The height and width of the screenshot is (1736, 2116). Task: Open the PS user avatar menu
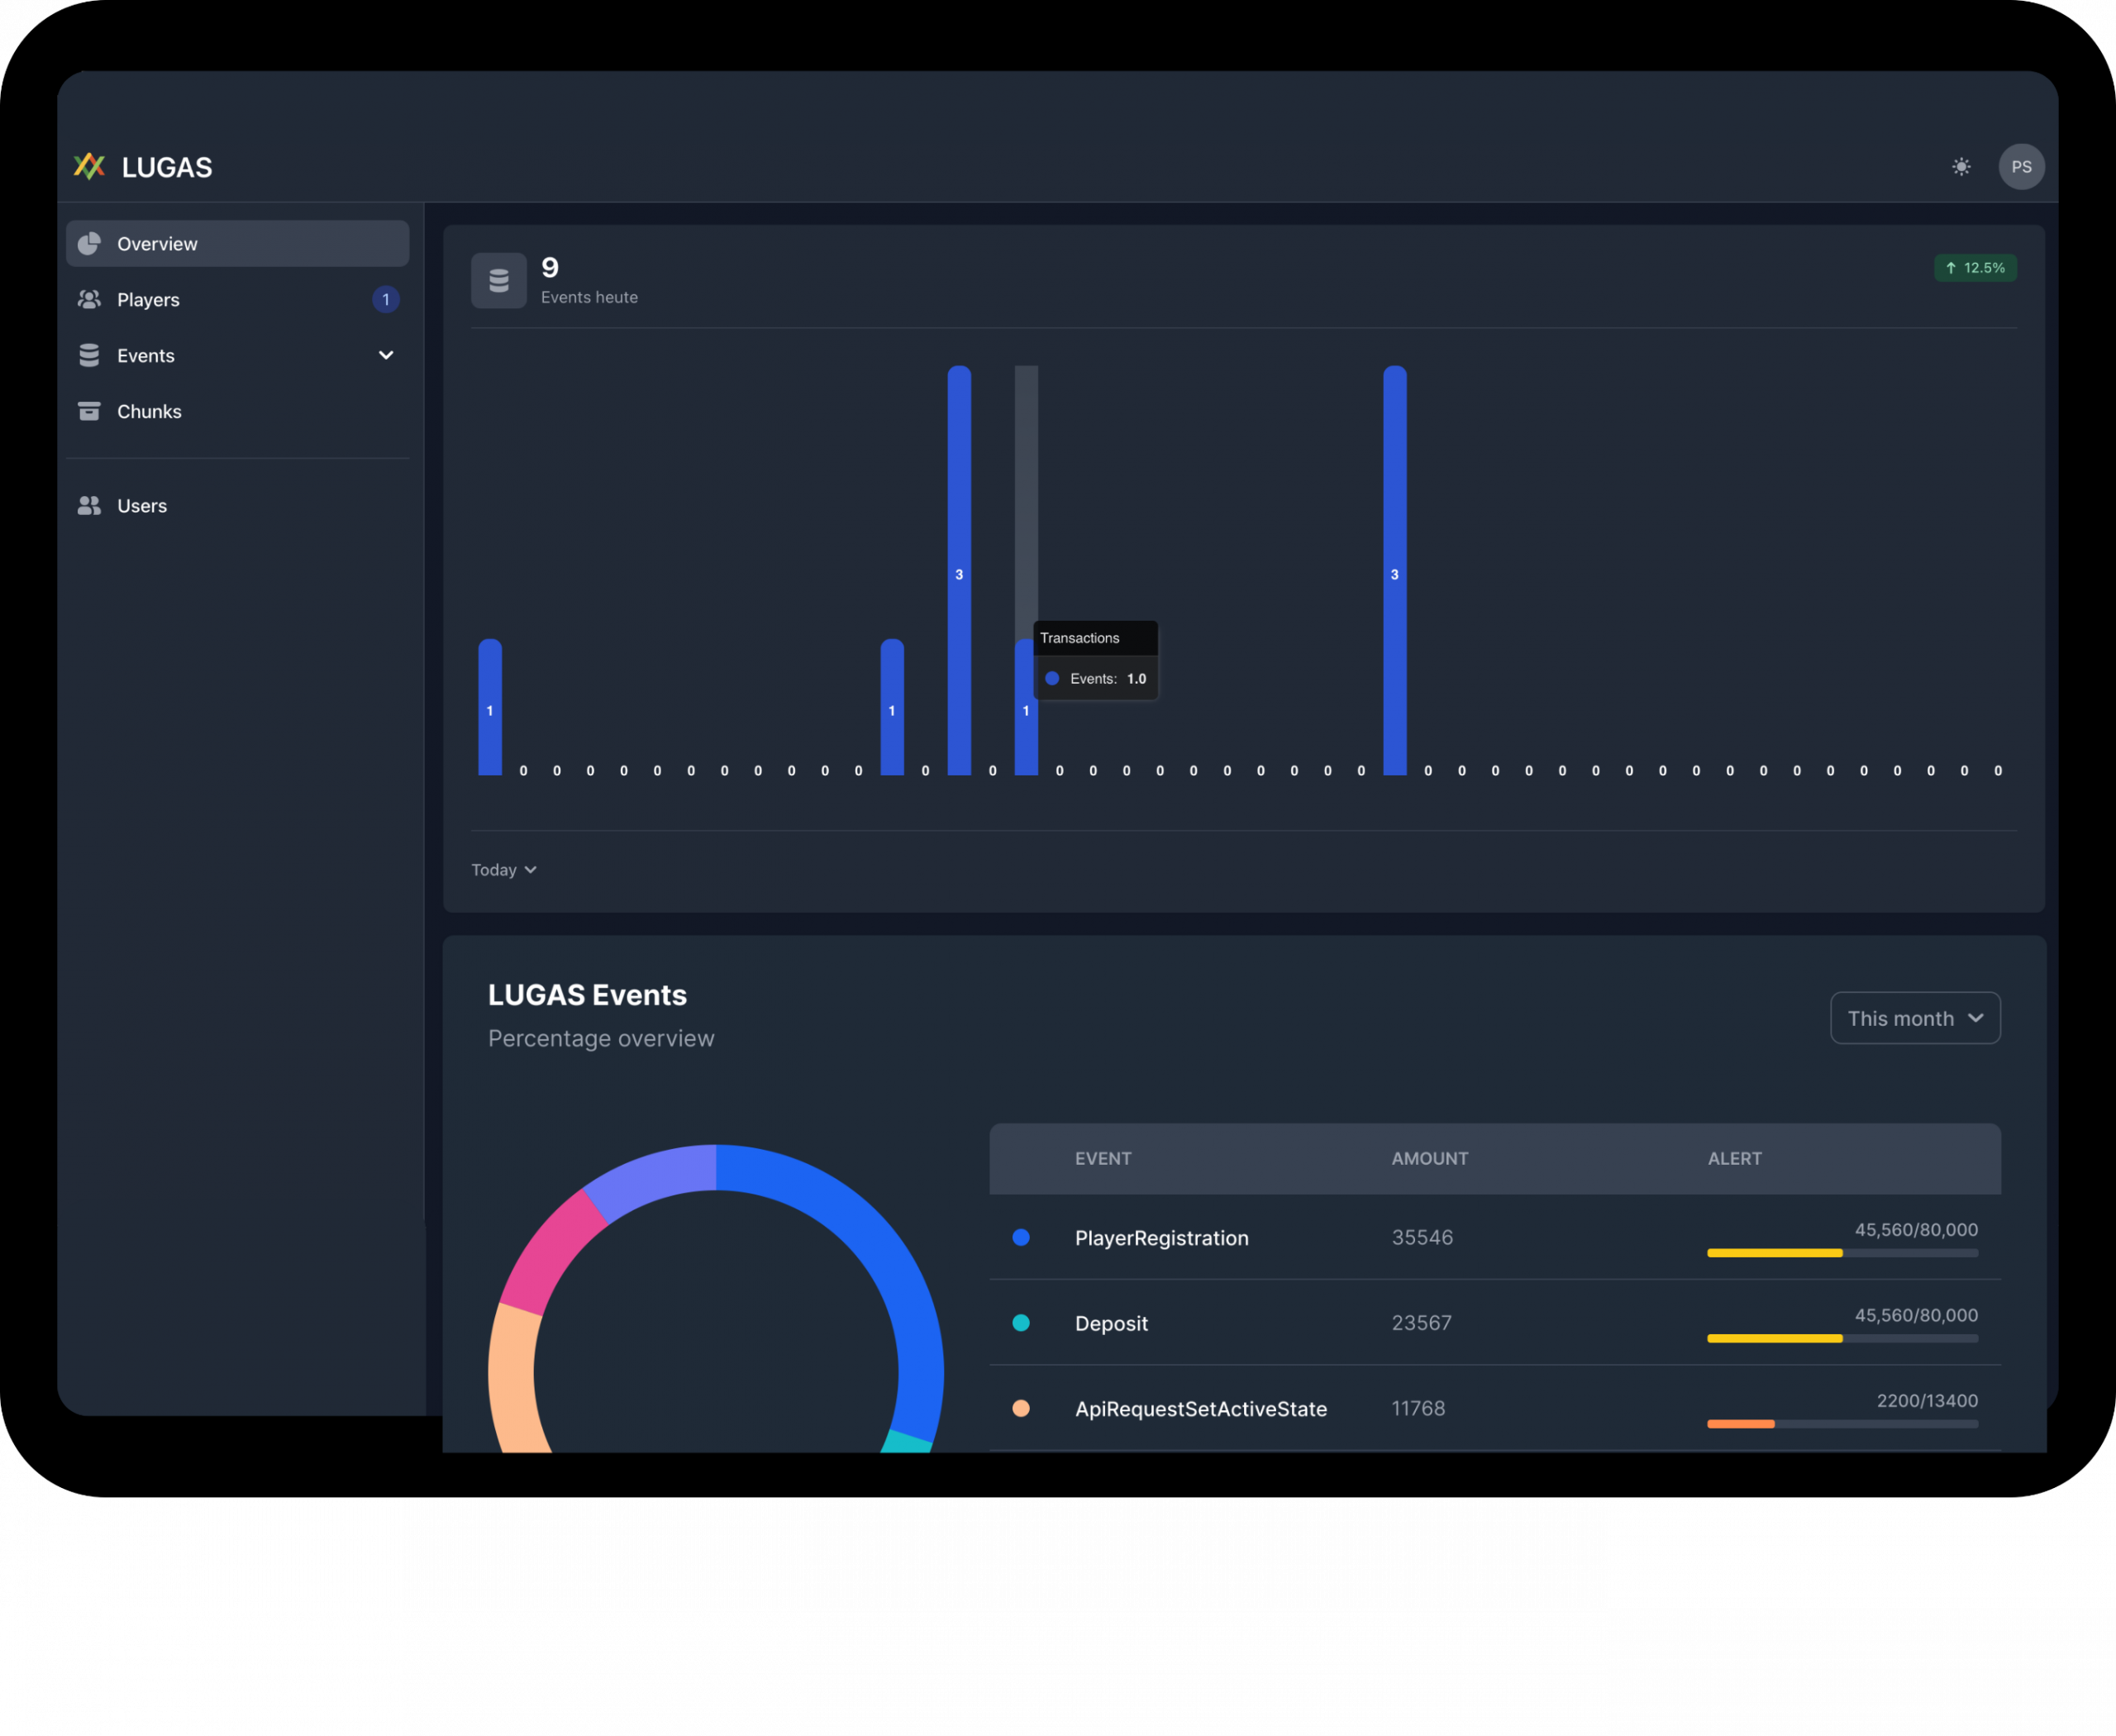[2021, 167]
